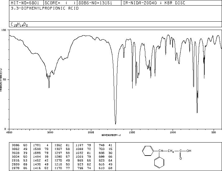Click the 50 y-axis tick label

5,79
